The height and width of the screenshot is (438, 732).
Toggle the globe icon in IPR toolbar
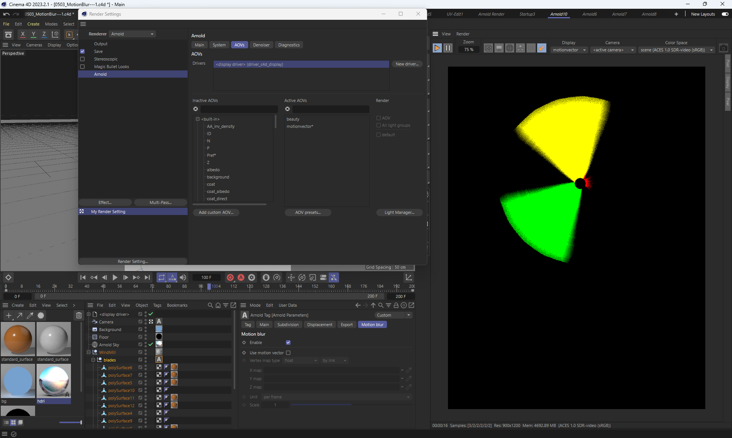[509, 48]
